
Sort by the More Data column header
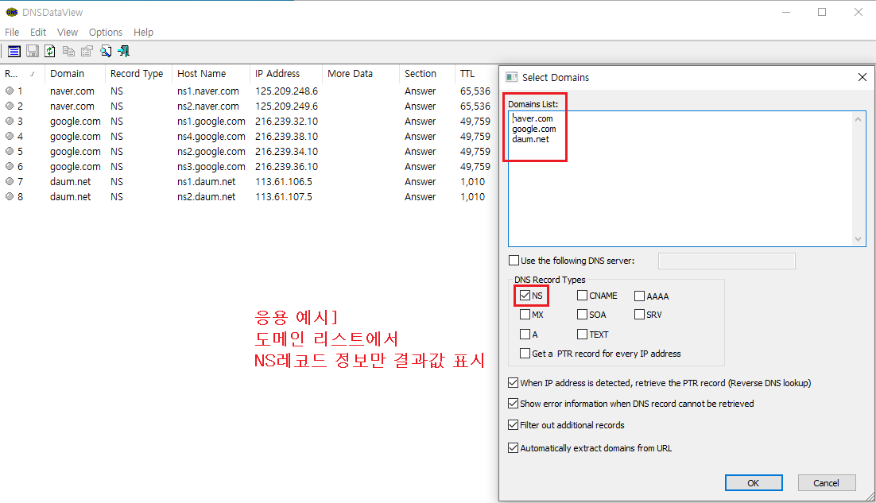360,74
